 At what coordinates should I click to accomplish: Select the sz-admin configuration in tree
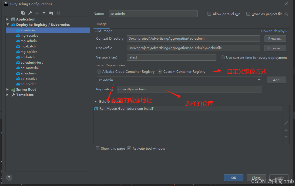(48, 30)
